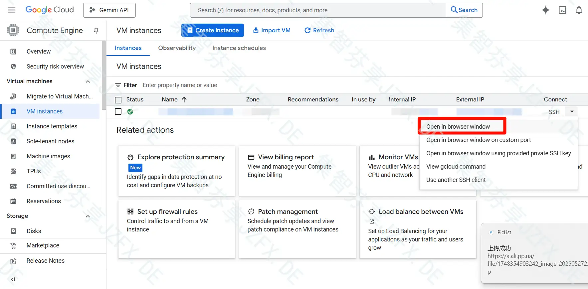Click the Marketplace cart icon

pyautogui.click(x=13, y=246)
